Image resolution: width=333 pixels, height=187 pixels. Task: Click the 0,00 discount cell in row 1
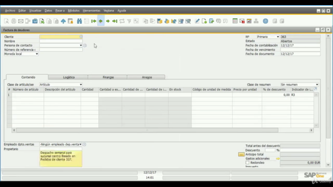coord(276,95)
